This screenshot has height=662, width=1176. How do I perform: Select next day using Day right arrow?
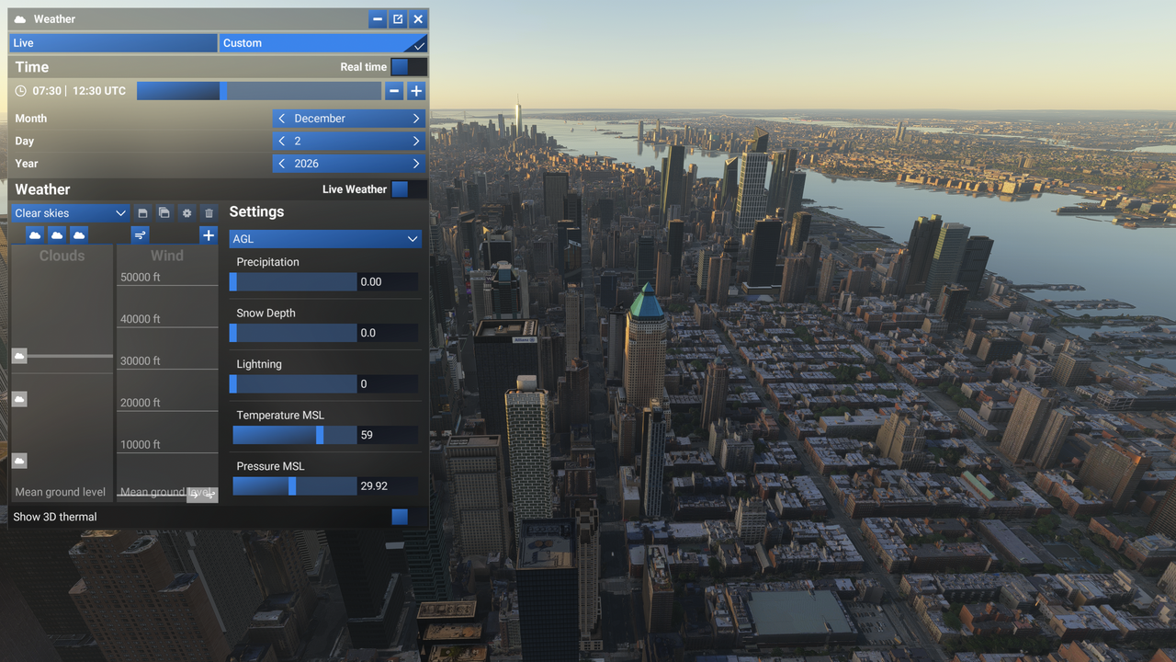pos(416,142)
